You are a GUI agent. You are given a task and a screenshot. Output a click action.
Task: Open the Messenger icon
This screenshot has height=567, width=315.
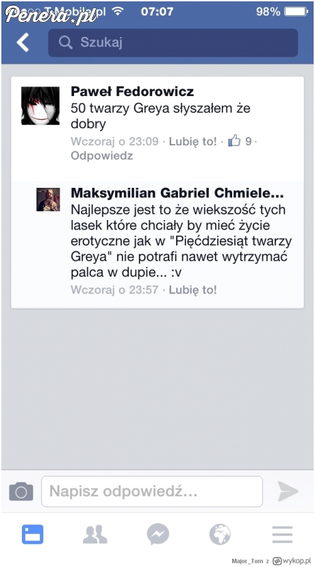click(x=158, y=535)
